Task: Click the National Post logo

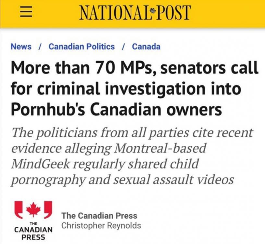Action: coord(135,12)
